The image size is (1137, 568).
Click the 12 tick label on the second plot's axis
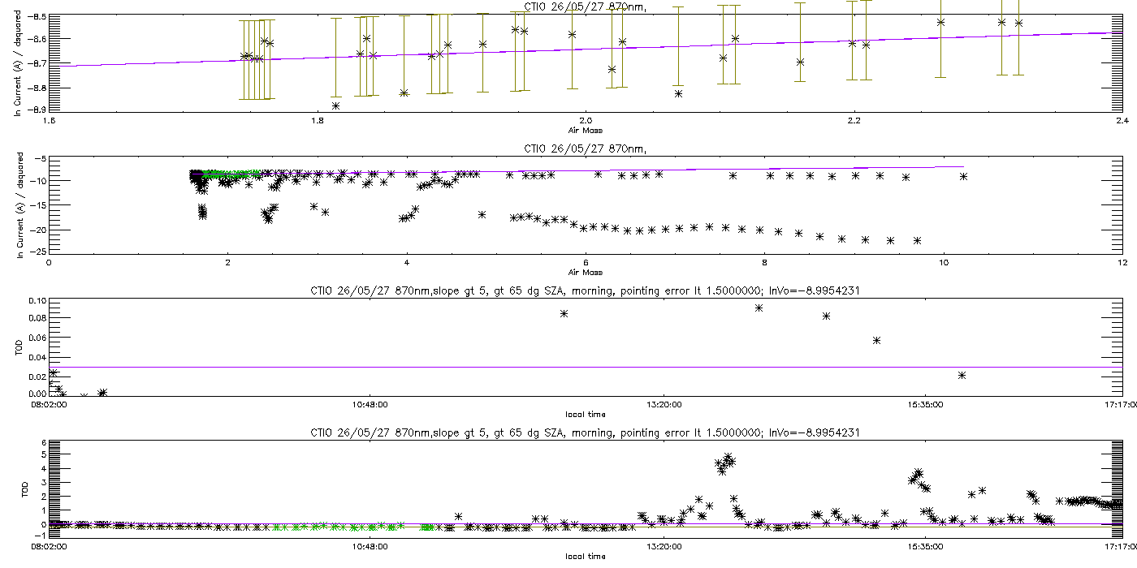1121,264
